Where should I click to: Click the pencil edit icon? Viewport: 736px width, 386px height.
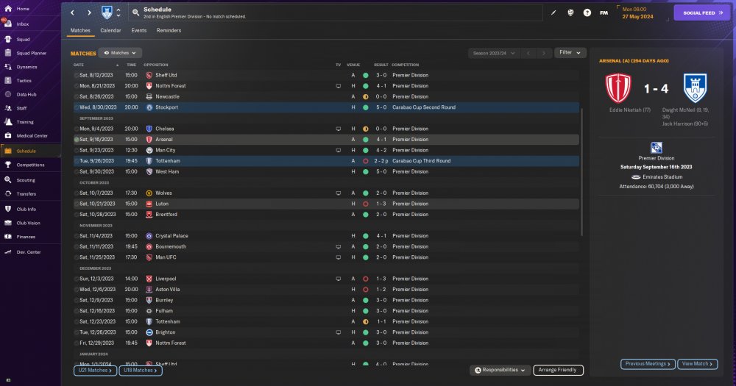553,12
